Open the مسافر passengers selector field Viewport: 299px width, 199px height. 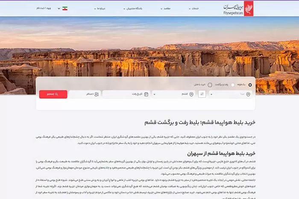click(x=85, y=94)
